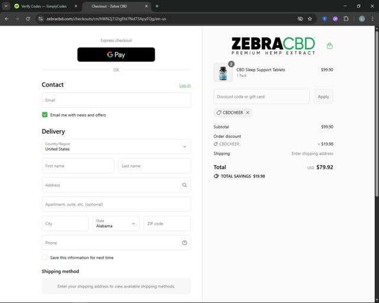Click the Zebra CBD logo
Screen dimensions: 379x303
[273, 46]
